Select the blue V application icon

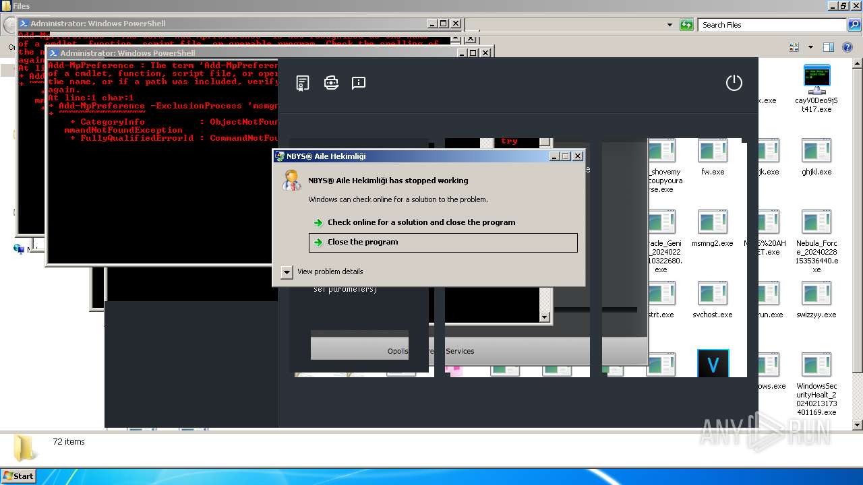713,364
